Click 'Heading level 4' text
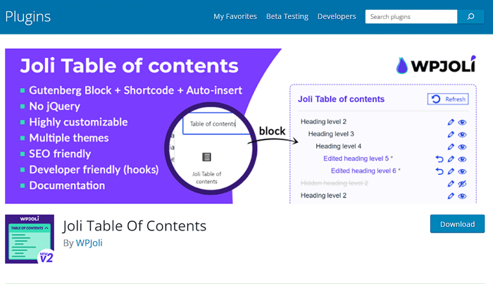Image resolution: width=493 pixels, height=284 pixels. pyautogui.click(x=338, y=146)
